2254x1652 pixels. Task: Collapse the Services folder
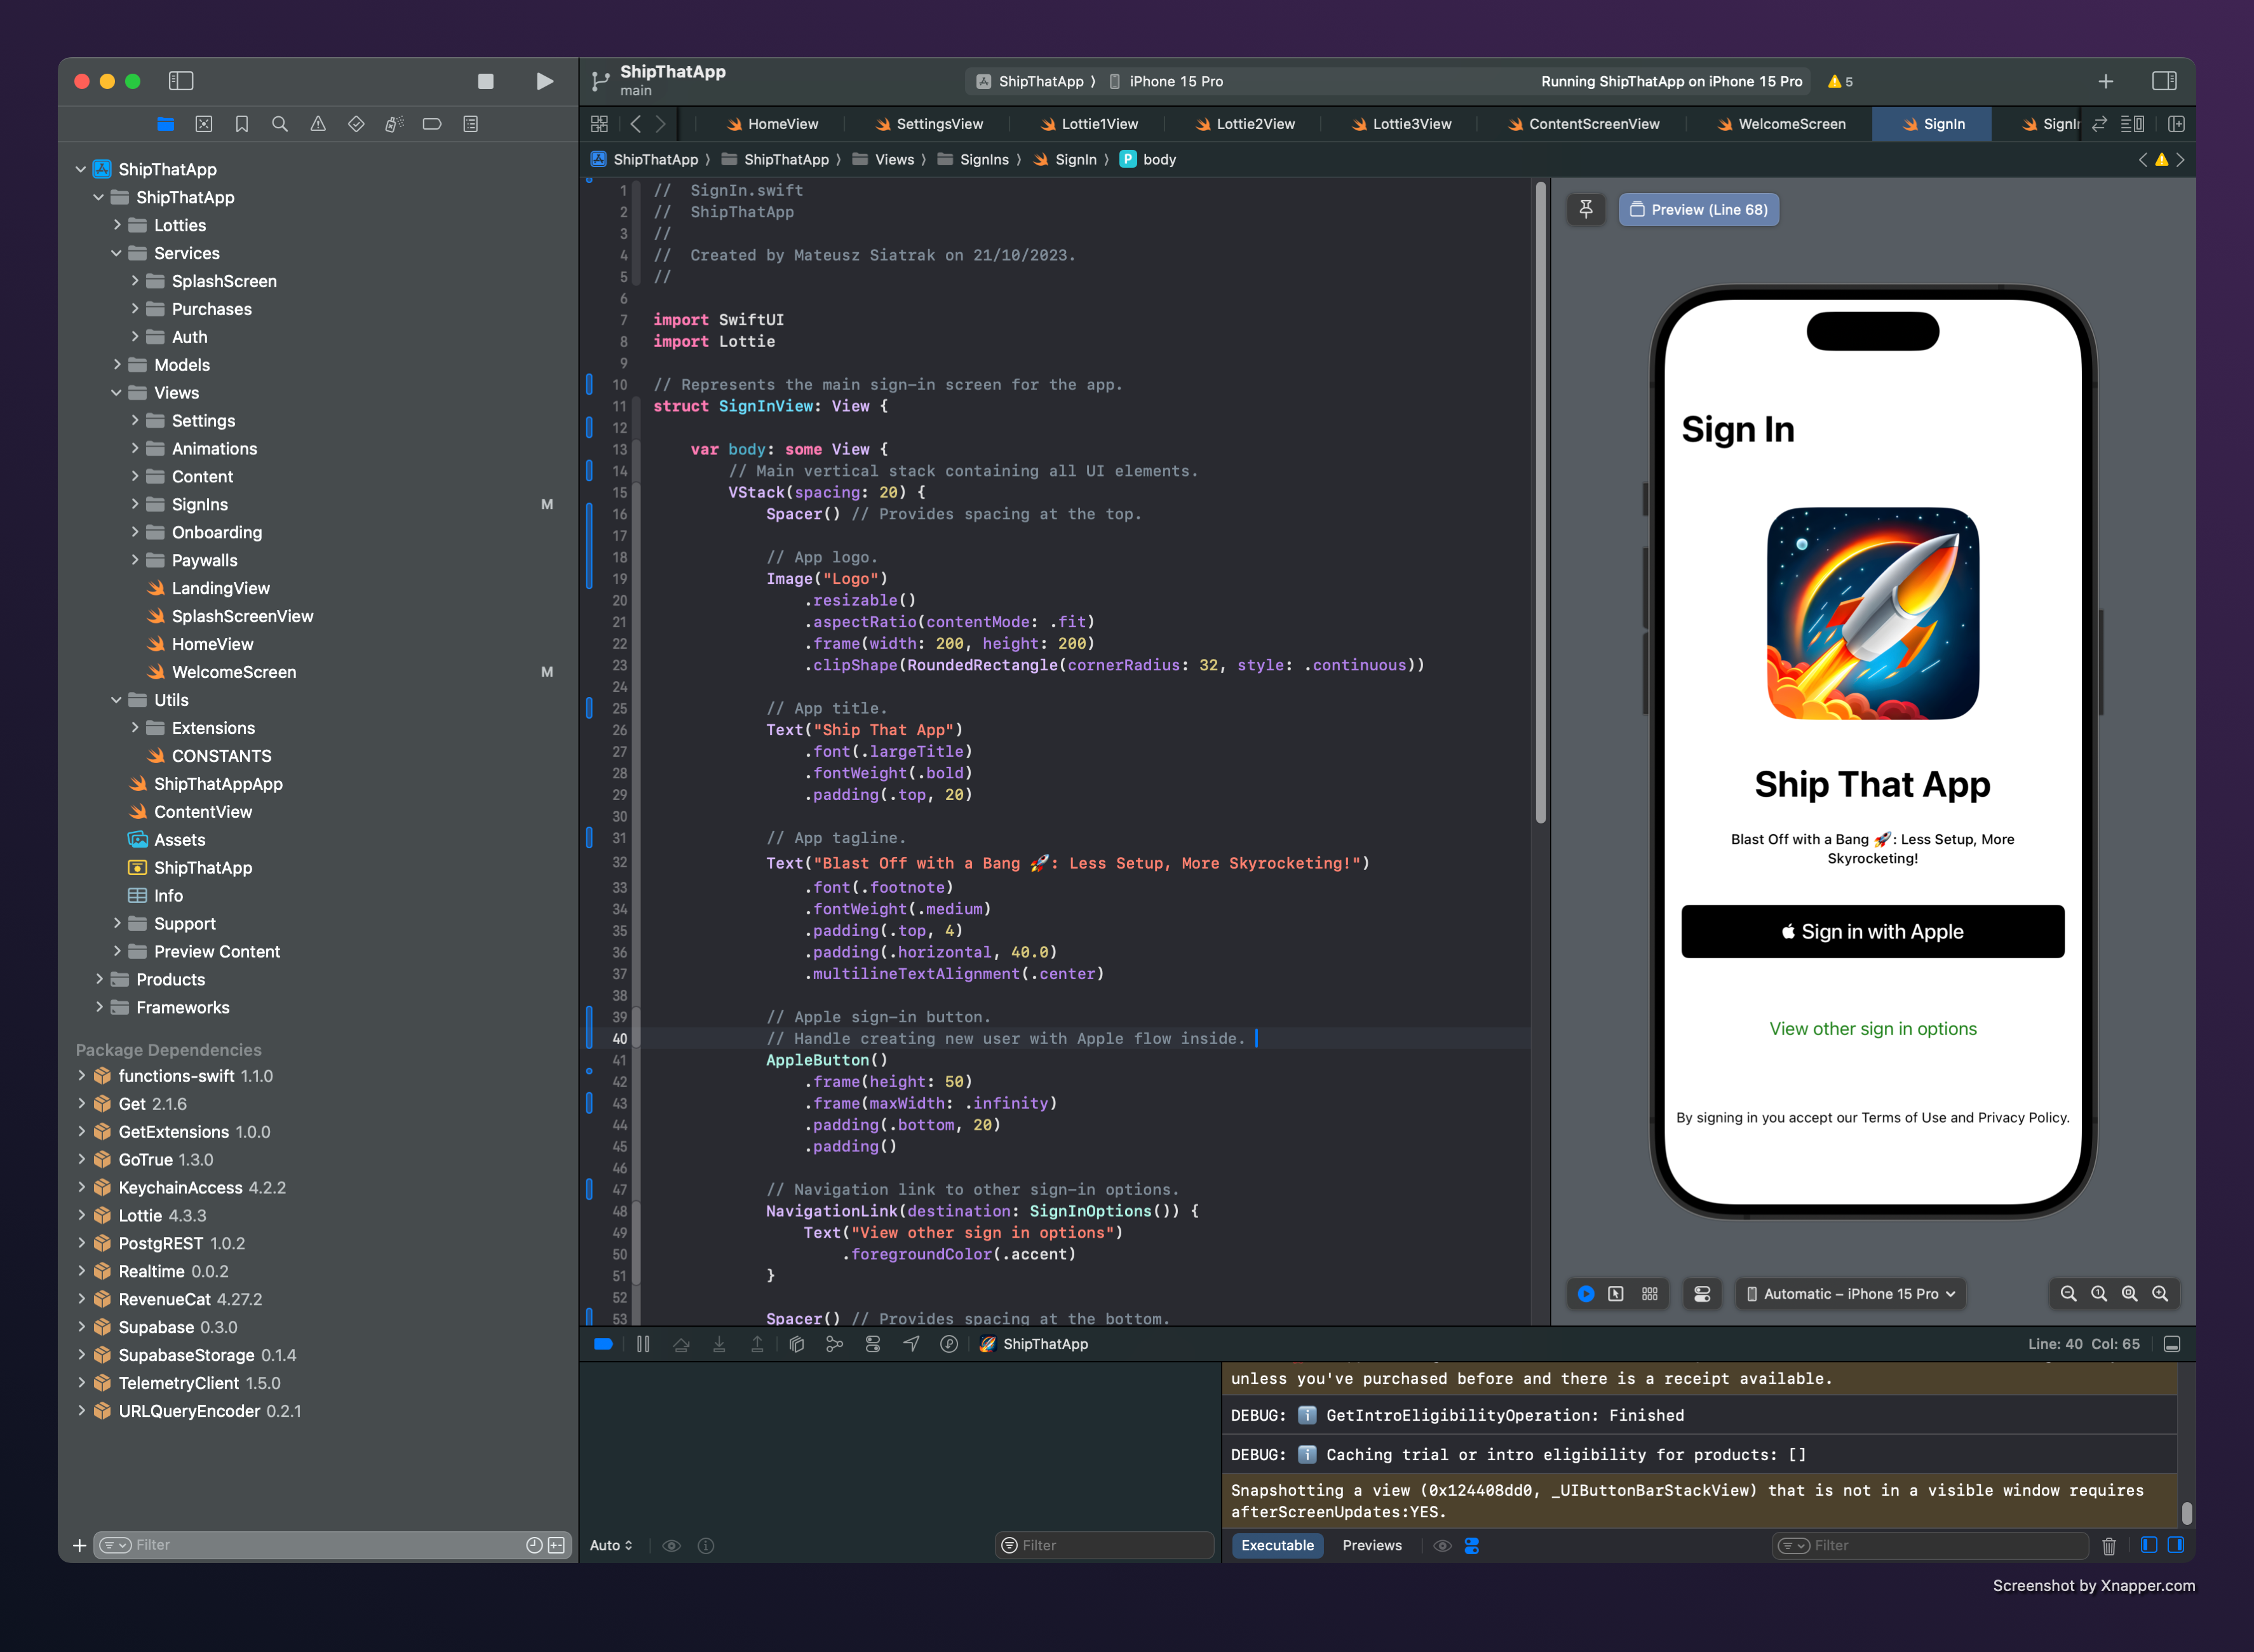point(117,253)
